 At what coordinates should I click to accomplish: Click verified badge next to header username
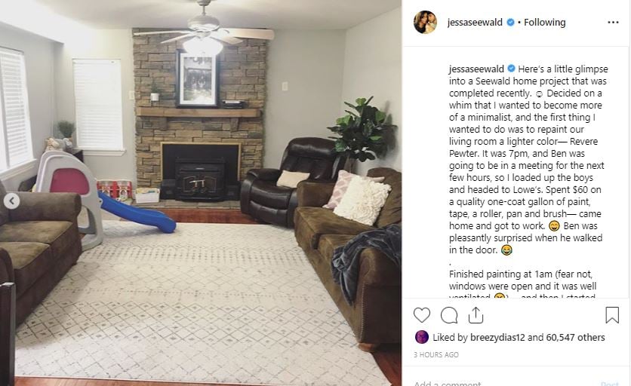coord(510,23)
